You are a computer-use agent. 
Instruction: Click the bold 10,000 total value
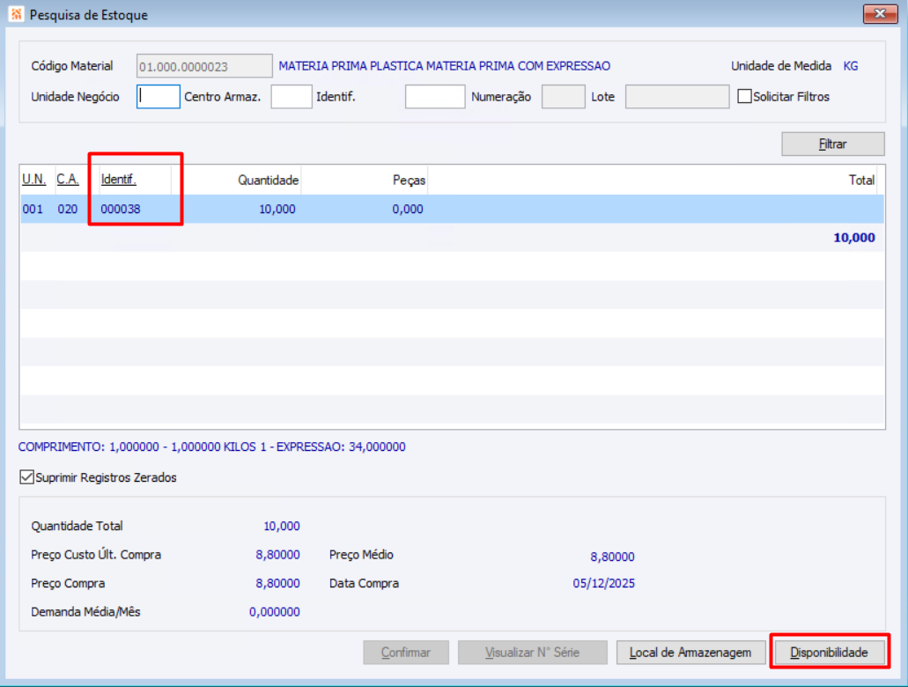[854, 238]
